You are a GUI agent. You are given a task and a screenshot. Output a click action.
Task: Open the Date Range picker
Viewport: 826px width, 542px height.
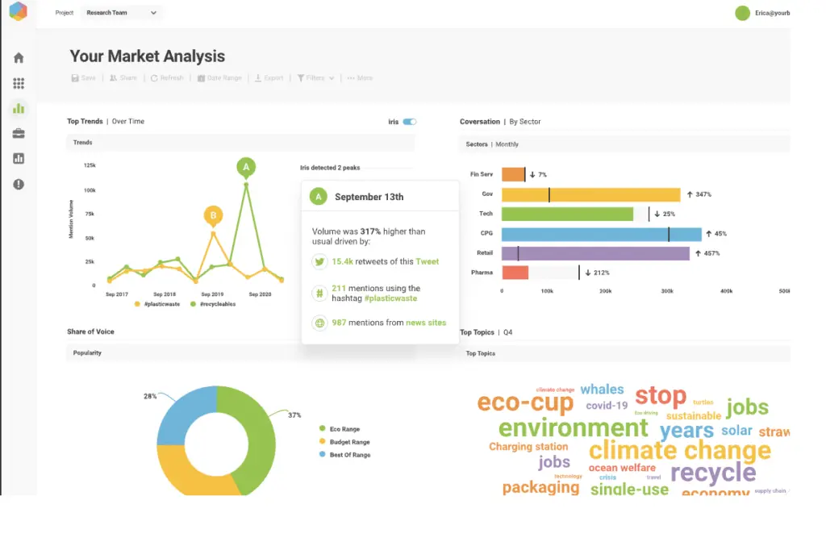click(x=219, y=78)
